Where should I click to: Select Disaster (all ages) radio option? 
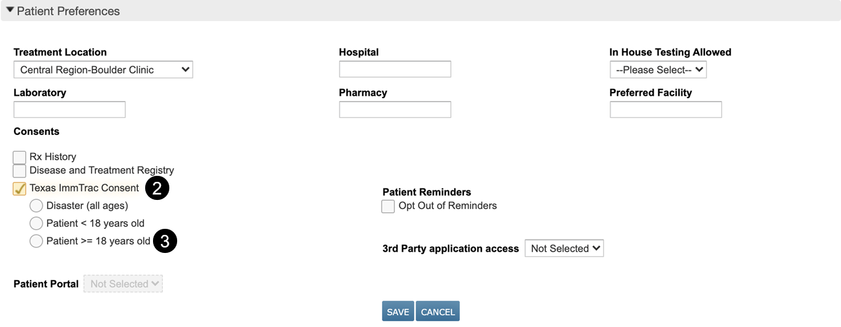pos(36,206)
